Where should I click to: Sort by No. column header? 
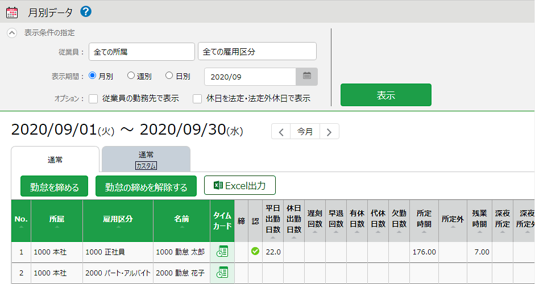(21, 221)
